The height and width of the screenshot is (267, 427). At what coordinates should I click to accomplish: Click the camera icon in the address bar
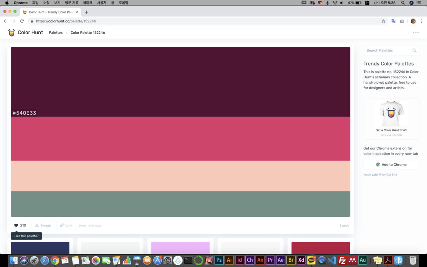402,21
